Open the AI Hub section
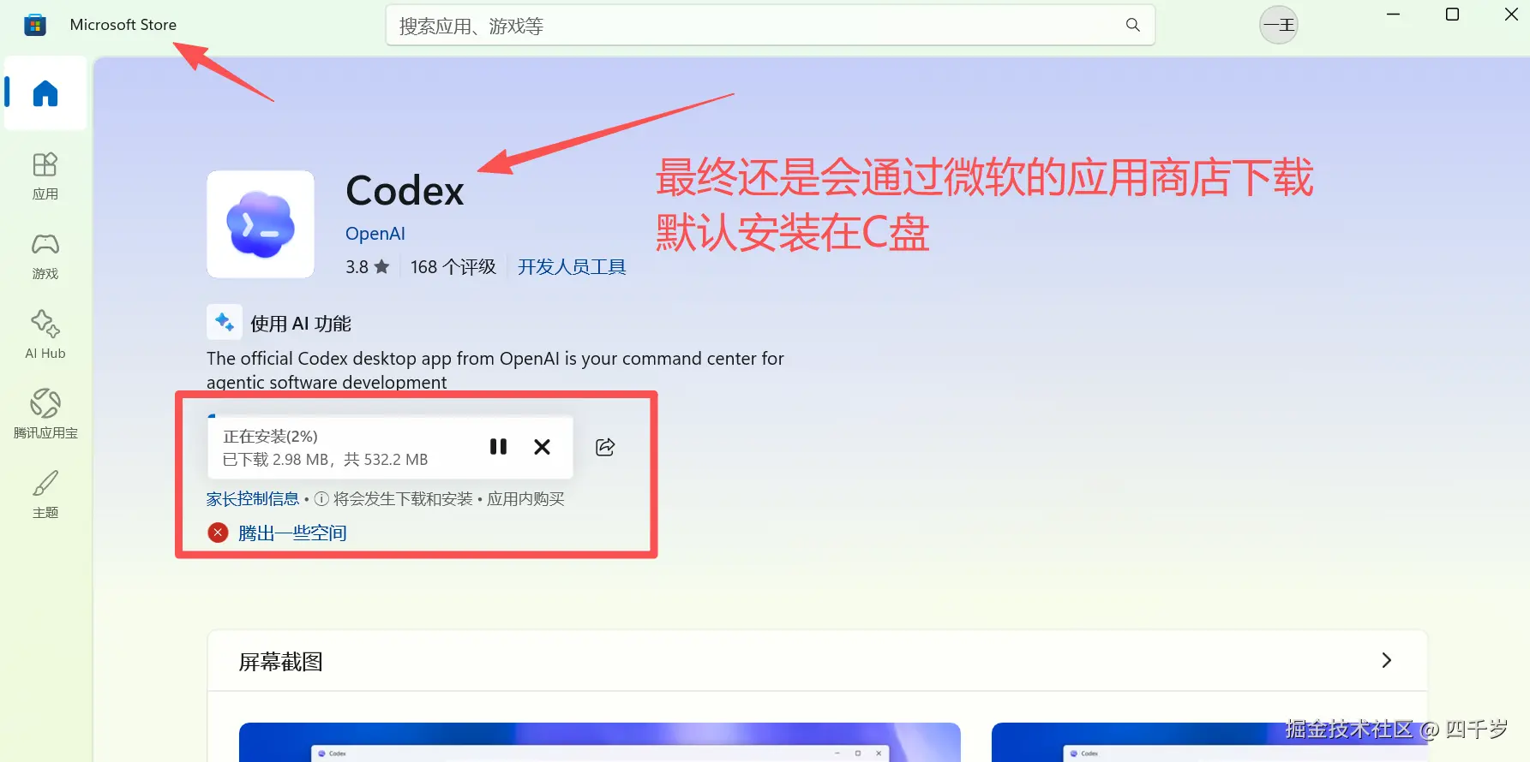Image resolution: width=1530 pixels, height=762 pixels. click(x=45, y=336)
